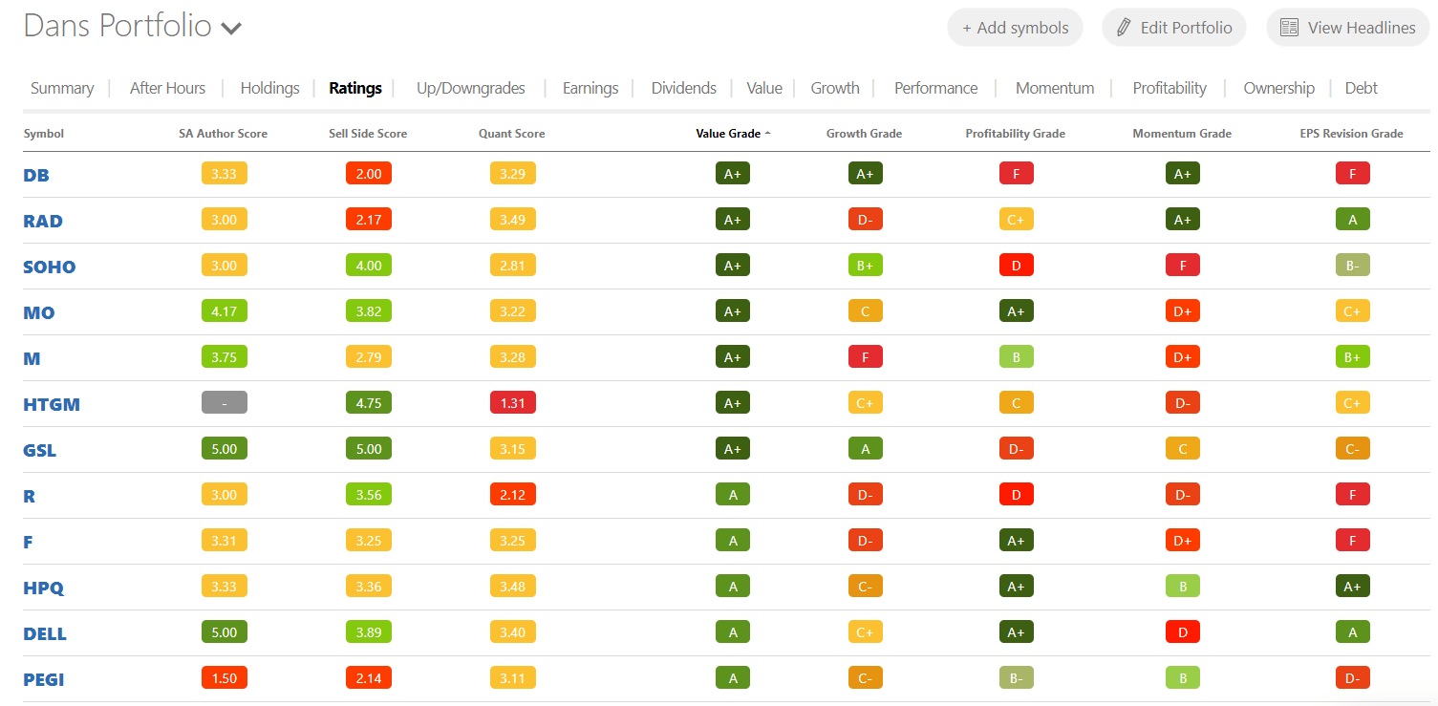1438x706 pixels.
Task: Click HPQ's EPS Revision Grade A+ badge
Action: point(1353,587)
